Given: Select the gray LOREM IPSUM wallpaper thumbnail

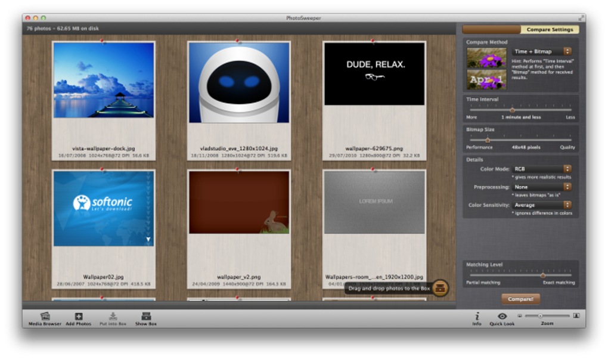Looking at the screenshot, I should coord(374,202).
